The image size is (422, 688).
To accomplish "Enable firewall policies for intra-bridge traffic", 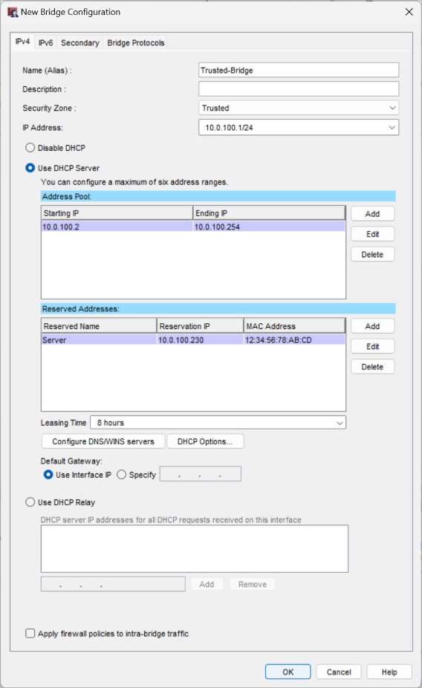I will [x=30, y=633].
